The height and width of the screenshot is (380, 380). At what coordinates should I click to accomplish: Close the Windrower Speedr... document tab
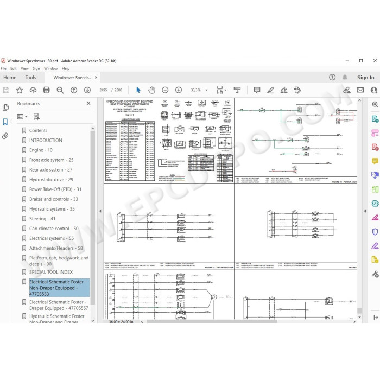(x=96, y=77)
